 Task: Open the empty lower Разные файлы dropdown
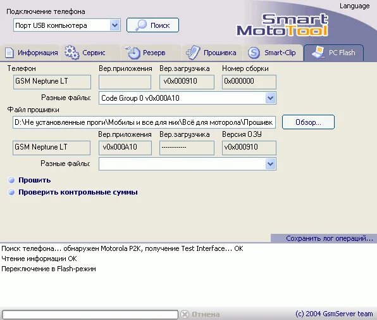click(271, 164)
